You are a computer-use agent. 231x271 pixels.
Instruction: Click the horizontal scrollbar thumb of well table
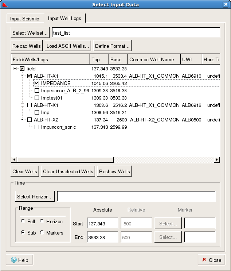pos(65,159)
